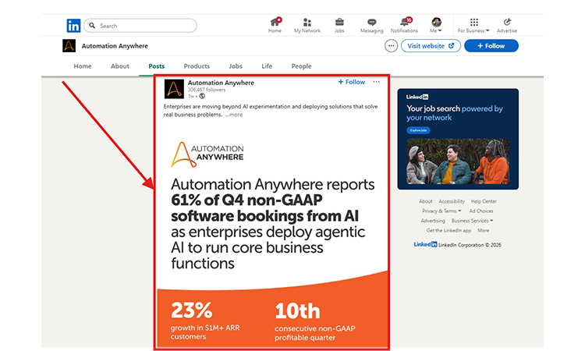The height and width of the screenshot is (351, 585).
Task: Expand the Business Services dropdown
Action: coord(472,221)
